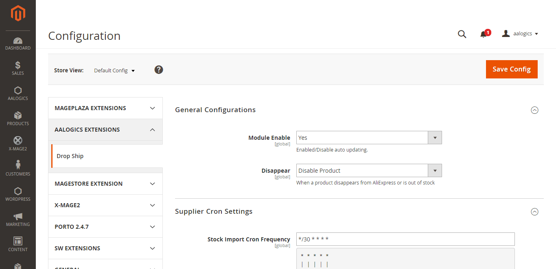Open the Module Enable dropdown
The width and height of the screenshot is (556, 269).
(x=369, y=138)
